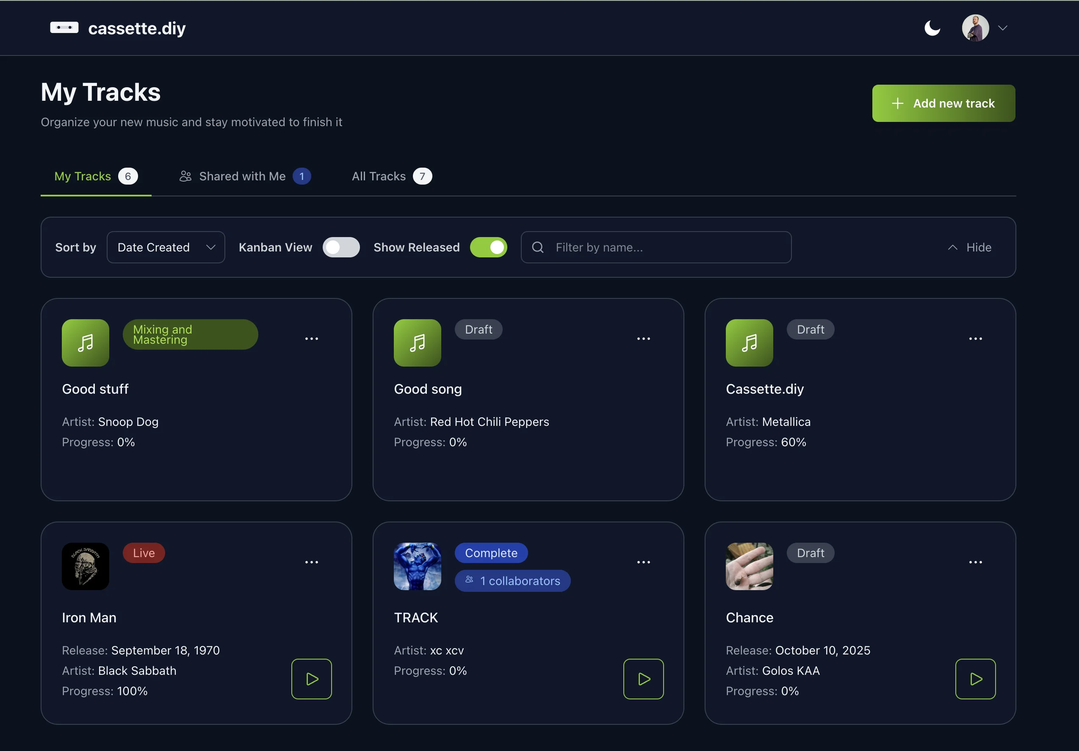Open options menu for Good stuff track
Viewport: 1079px width, 751px height.
click(312, 339)
